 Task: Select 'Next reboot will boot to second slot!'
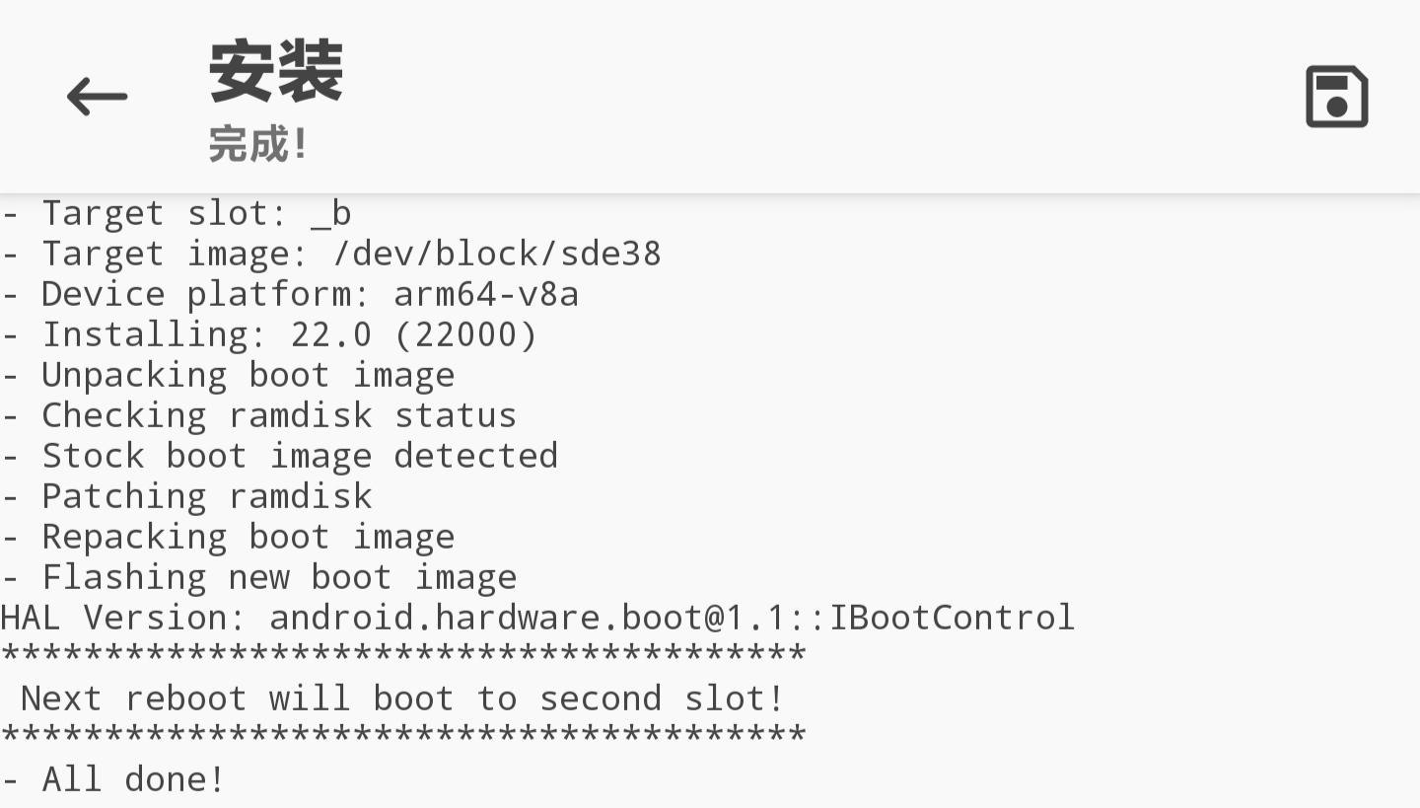pos(403,698)
